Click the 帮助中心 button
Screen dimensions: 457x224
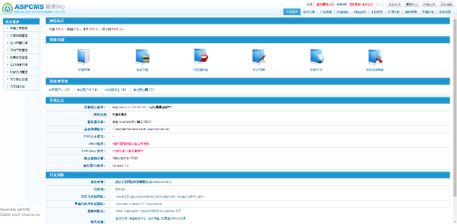[x=410, y=4]
